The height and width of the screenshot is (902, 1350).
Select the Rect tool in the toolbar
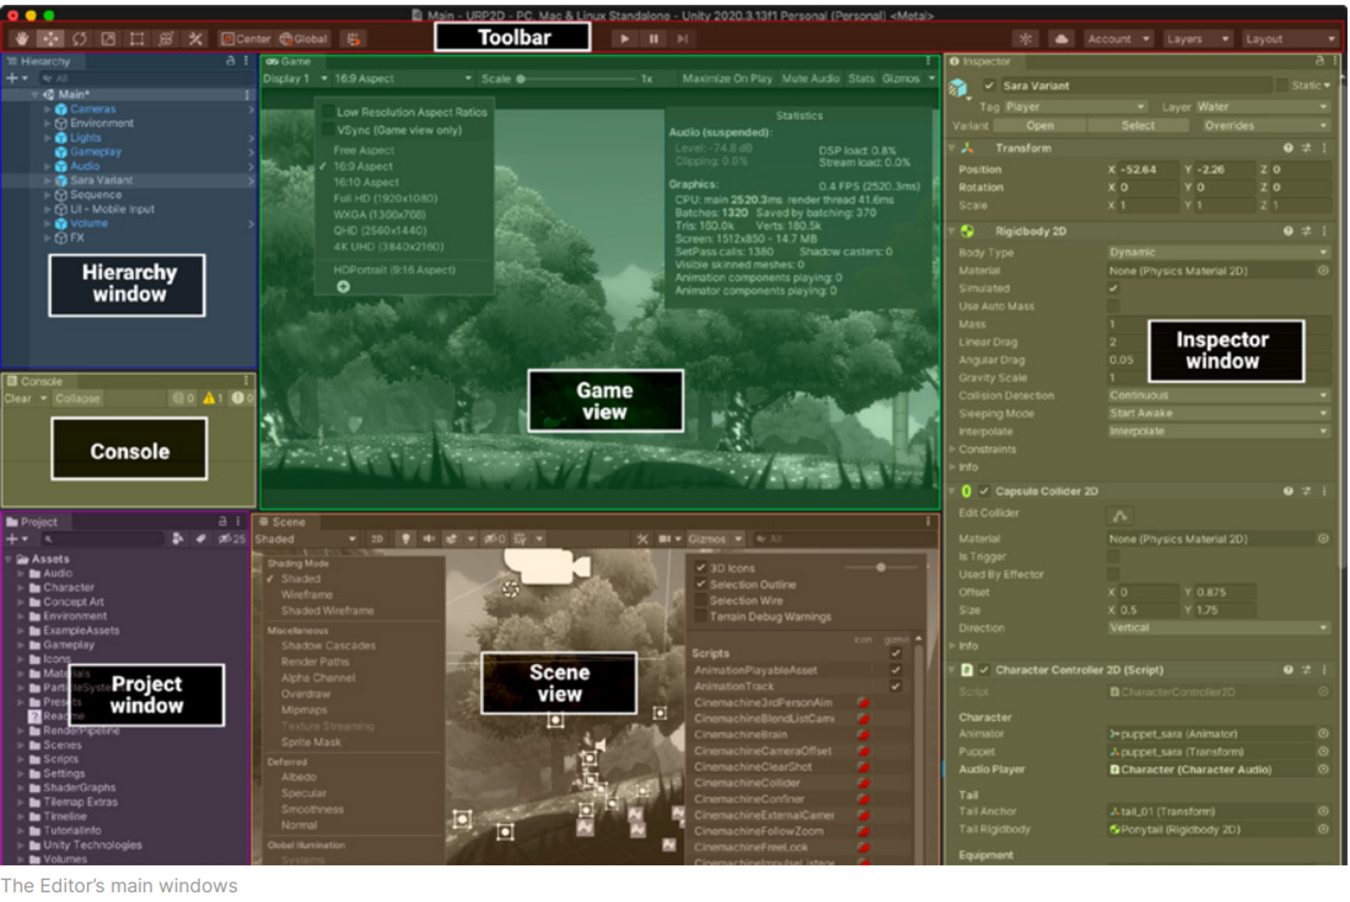(137, 38)
